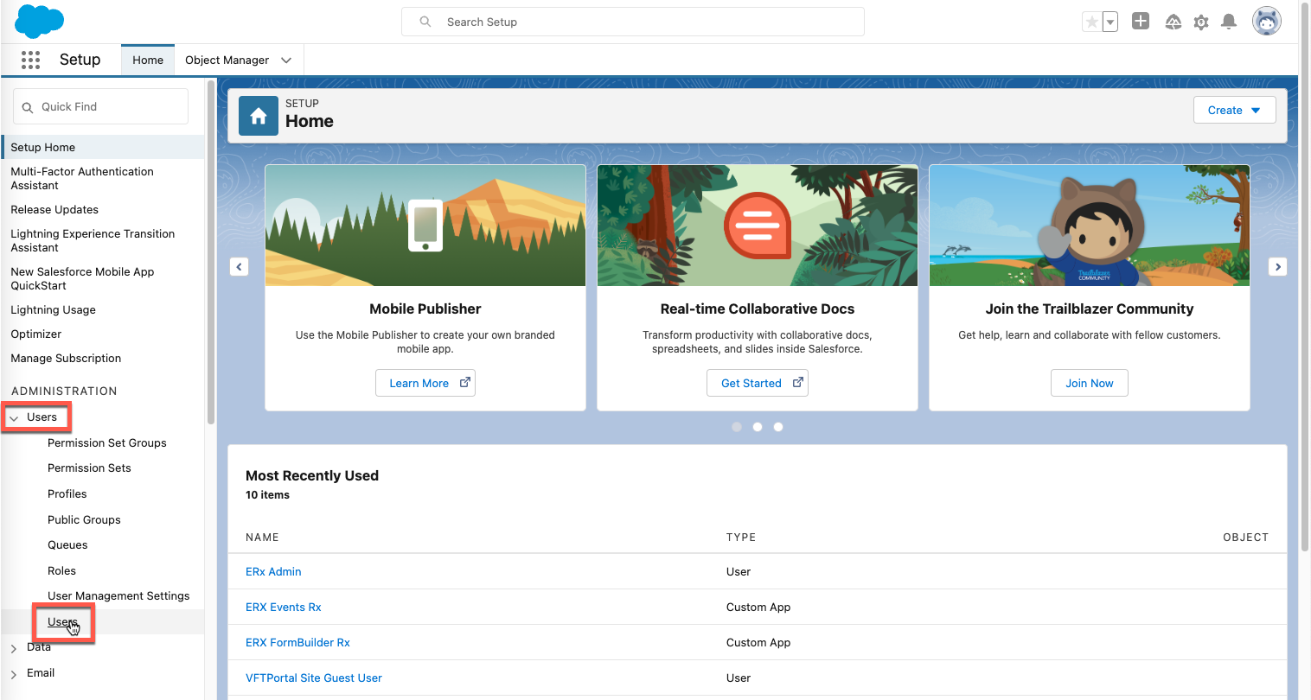Expand the Email section in sidebar
Viewport: 1311px width, 700px height.
pos(14,674)
